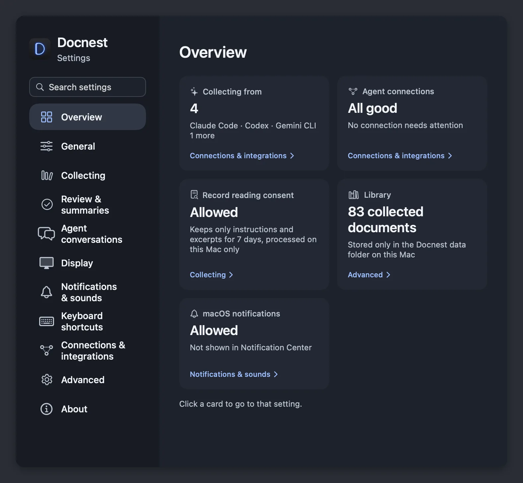
Task: Click 'Click a card to go to that setting' hint
Action: click(241, 404)
